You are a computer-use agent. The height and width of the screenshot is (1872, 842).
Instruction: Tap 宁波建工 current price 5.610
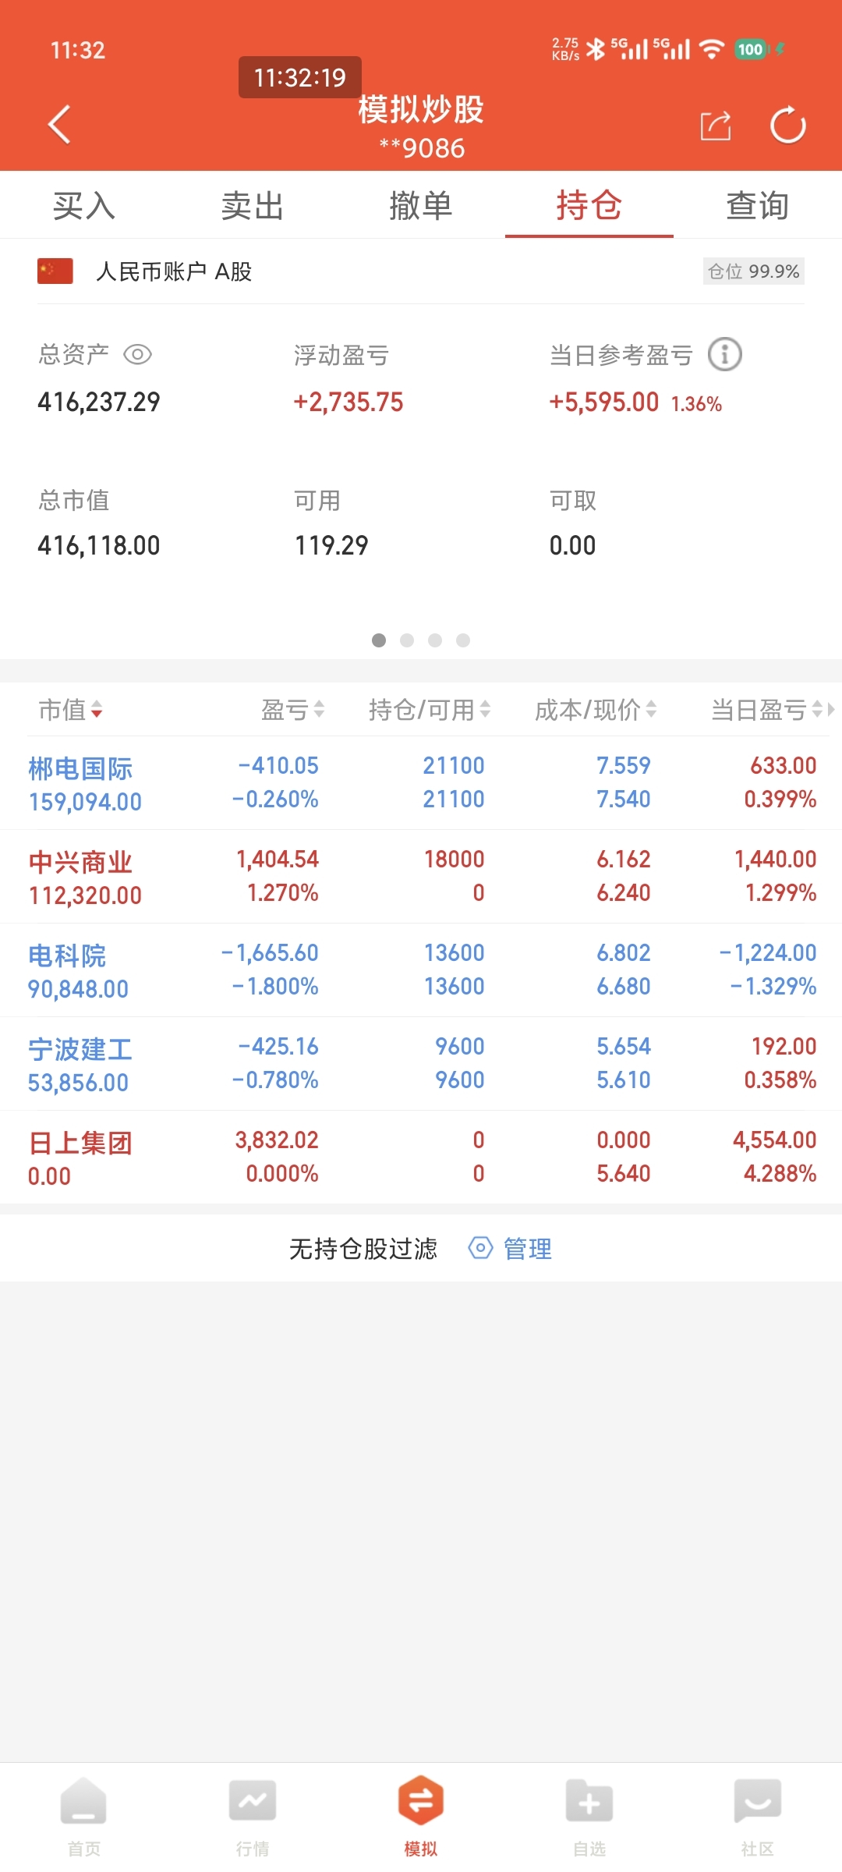click(624, 1080)
